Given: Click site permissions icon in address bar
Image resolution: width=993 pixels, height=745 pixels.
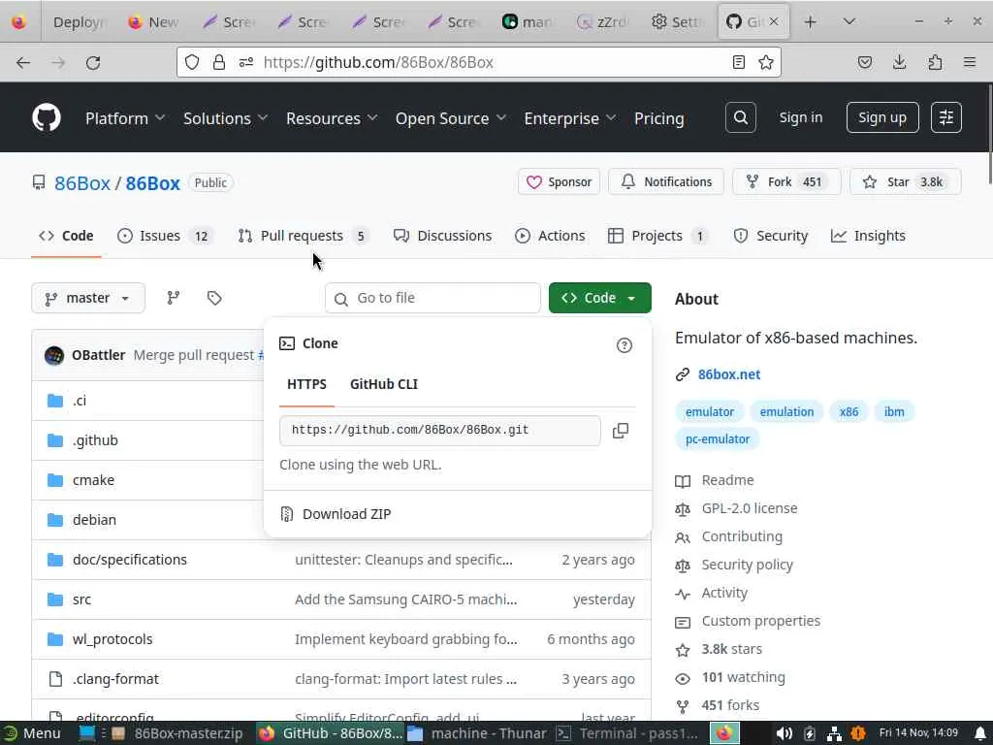Looking at the screenshot, I should (x=246, y=62).
